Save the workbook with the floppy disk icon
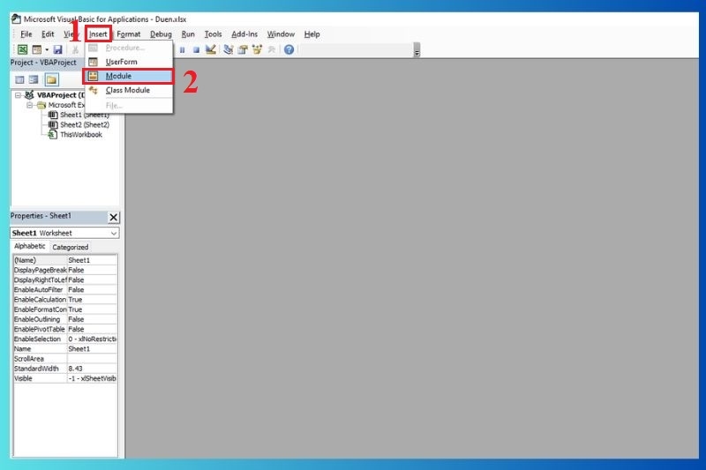 point(57,49)
